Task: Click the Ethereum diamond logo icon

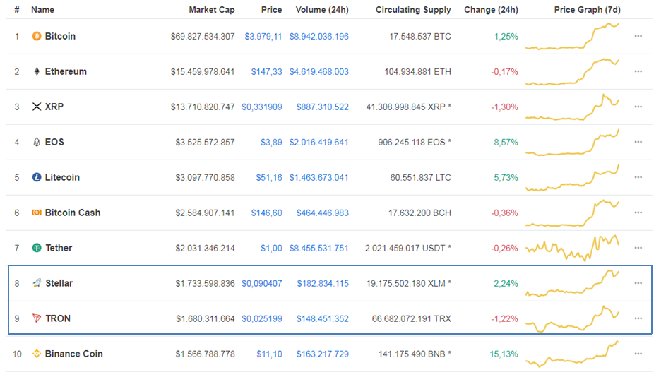Action: tap(37, 71)
